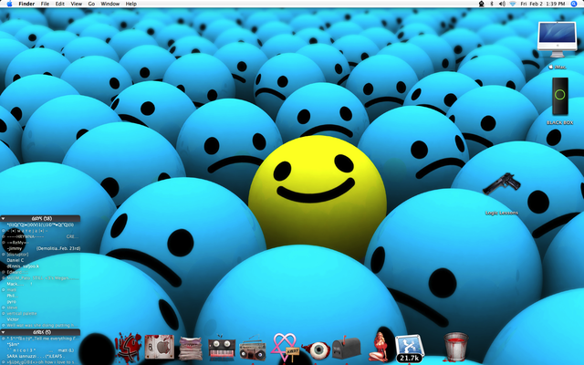The image size is (584, 365).
Task: Click the blood-splattered Finder icon in dock
Action: click(x=128, y=348)
